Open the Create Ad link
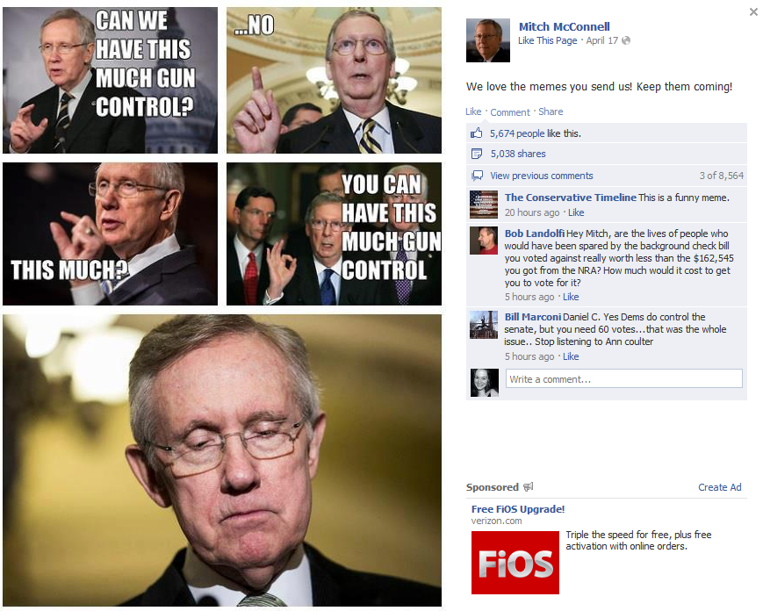Image resolution: width=763 pixels, height=611 pixels. 720,487
